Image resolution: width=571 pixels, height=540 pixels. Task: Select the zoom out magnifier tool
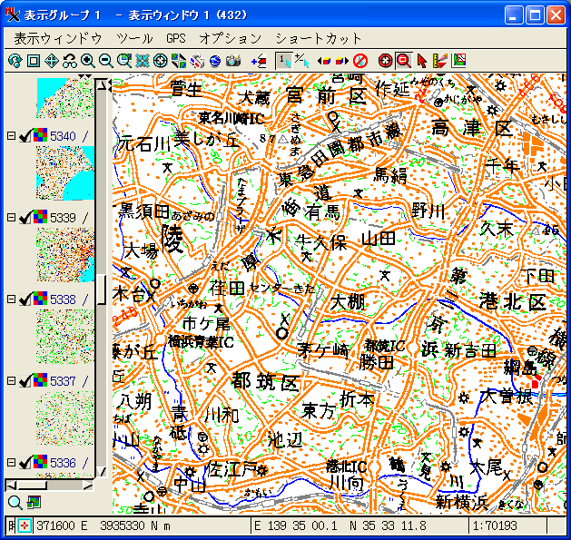tap(106, 61)
